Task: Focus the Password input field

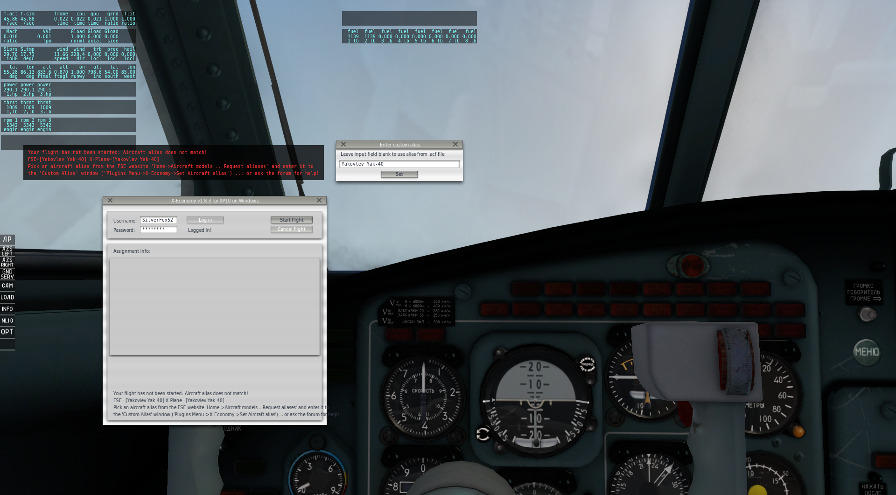Action: click(159, 230)
